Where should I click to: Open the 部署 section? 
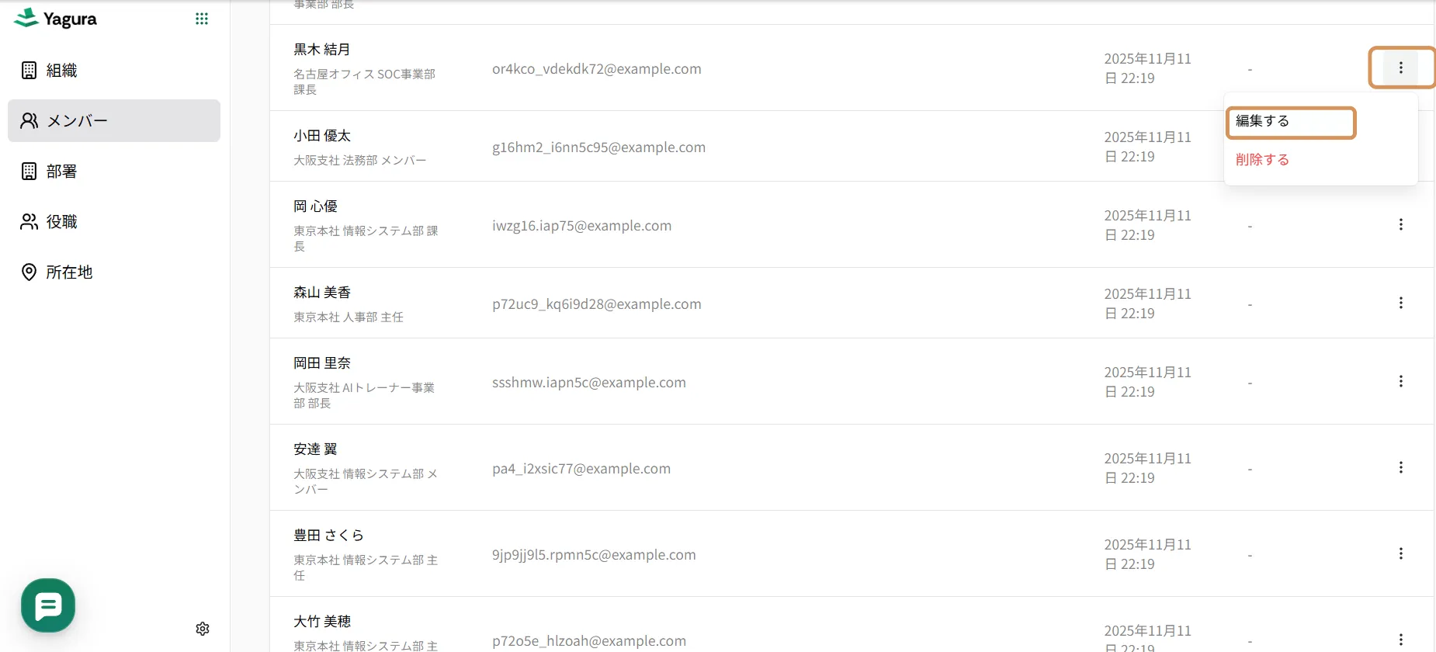114,172
